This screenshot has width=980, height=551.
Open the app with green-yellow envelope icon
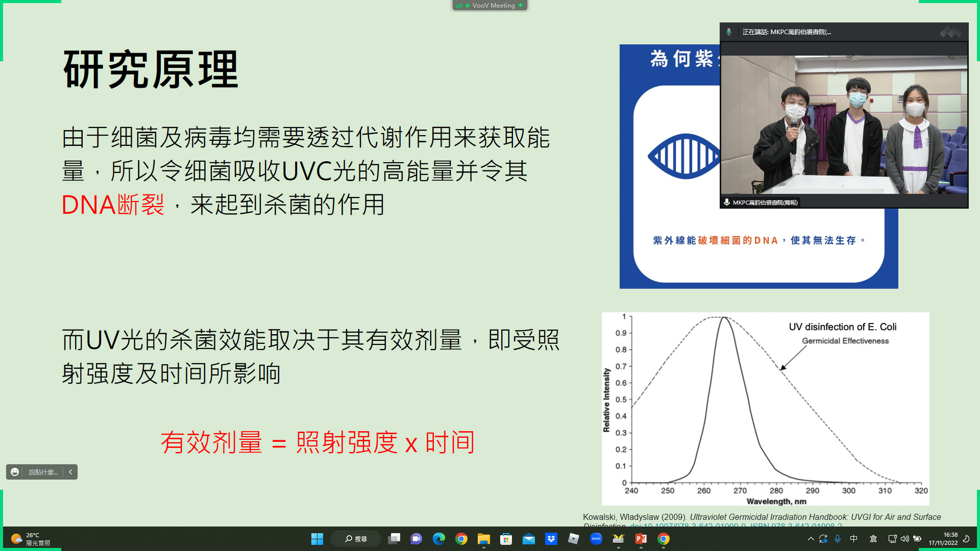[x=619, y=539]
